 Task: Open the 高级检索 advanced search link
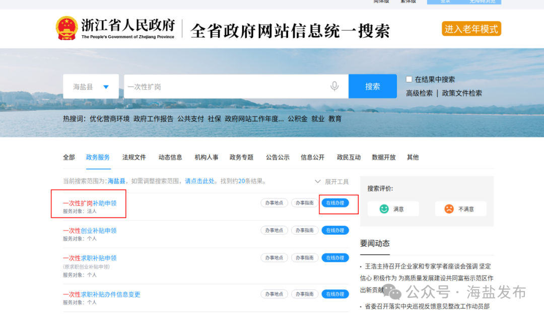419,93
